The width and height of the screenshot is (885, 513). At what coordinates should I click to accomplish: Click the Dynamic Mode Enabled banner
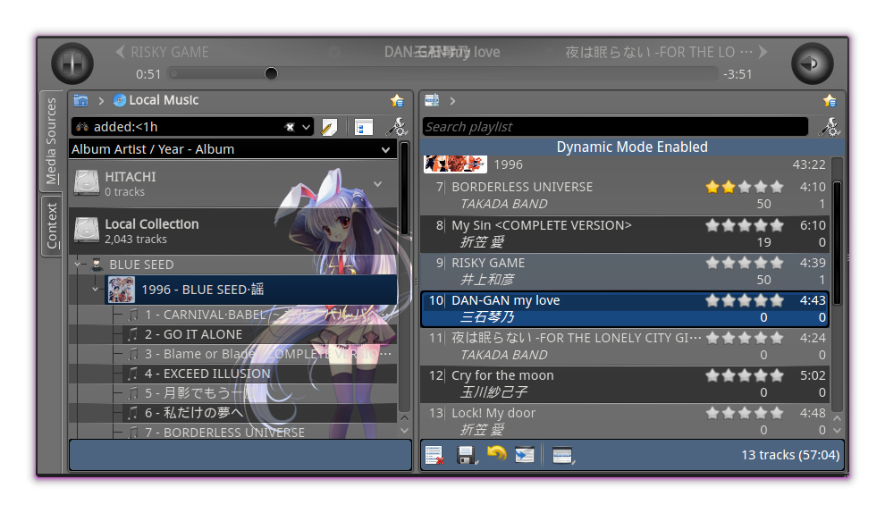pos(632,147)
